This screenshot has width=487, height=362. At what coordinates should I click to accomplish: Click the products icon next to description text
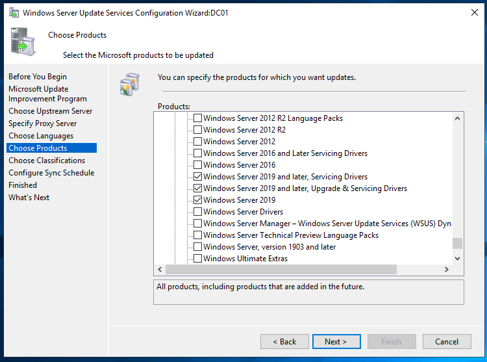(130, 84)
